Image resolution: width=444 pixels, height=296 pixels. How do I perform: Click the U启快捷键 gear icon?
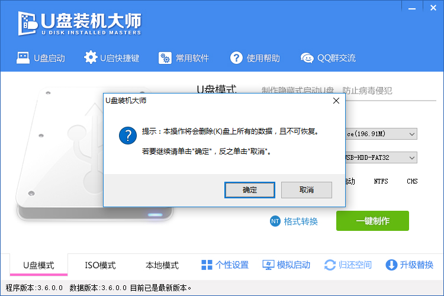91,57
